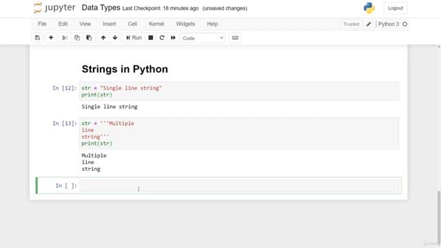Viewport: 441px width, 248px height.
Task: Click the edit mode pencil icon
Action: tap(369, 24)
